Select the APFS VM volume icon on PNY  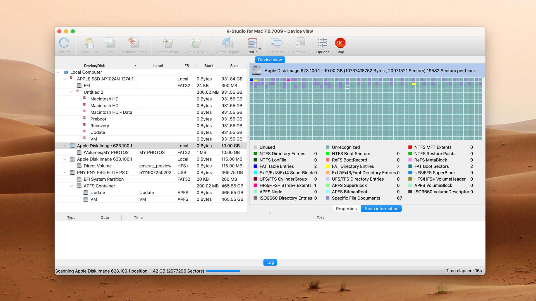tap(86, 199)
